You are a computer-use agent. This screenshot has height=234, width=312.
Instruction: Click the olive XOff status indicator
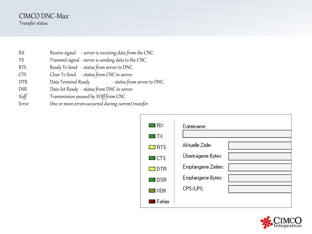point(152,191)
